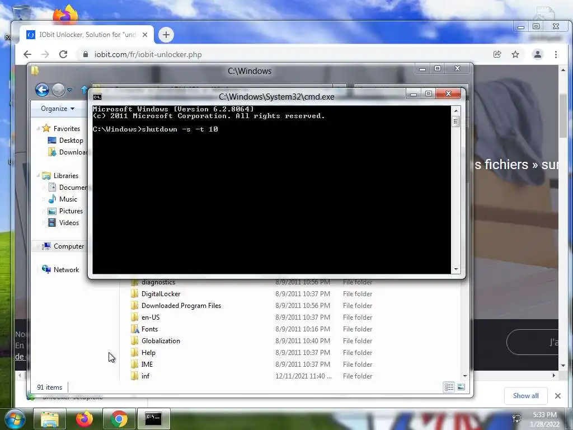Screen dimensions: 573x430
Task: Select the inf folder
Action: 145,376
